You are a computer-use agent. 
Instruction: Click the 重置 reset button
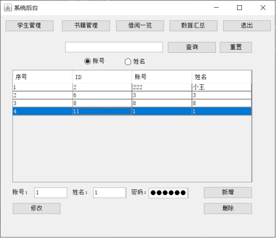point(236,47)
